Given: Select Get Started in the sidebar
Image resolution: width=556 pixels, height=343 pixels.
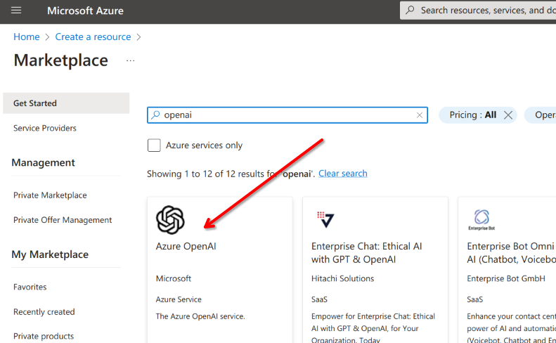Looking at the screenshot, I should 35,103.
